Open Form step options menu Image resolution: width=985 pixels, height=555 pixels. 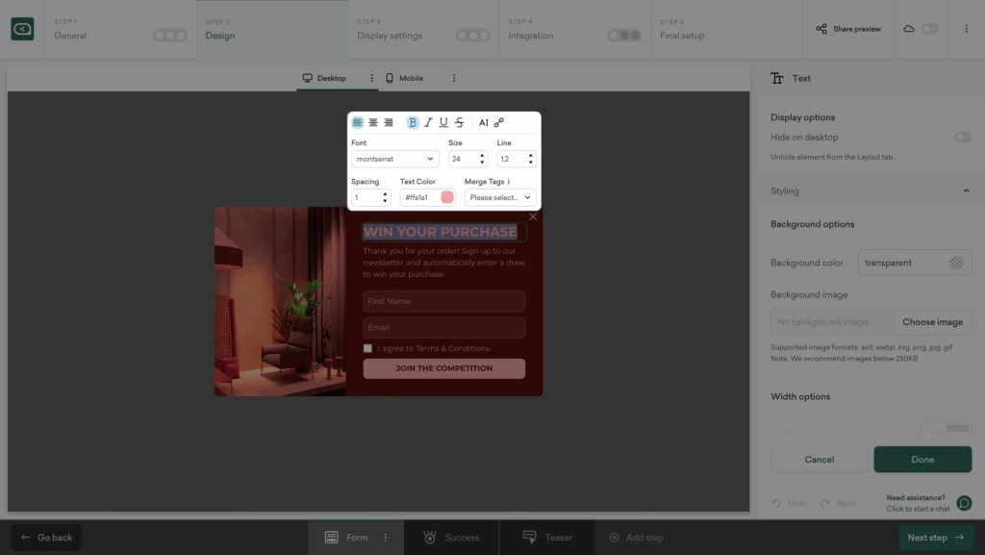386,538
